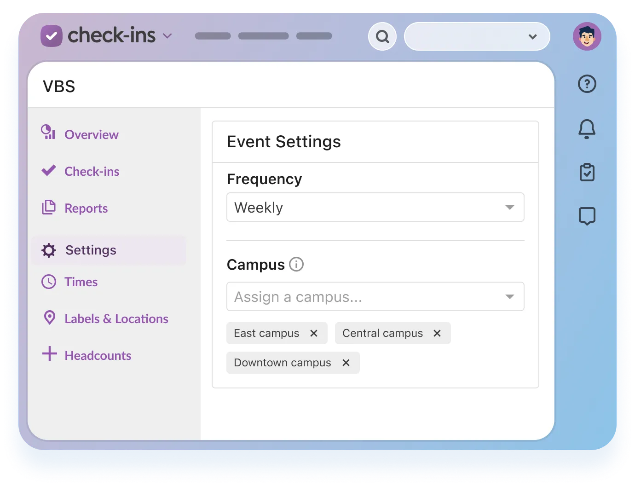
Task: Remove the Downtown campus tag
Action: coord(346,363)
